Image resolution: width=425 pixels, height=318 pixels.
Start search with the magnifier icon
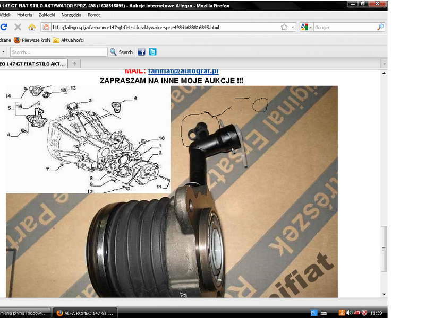[x=380, y=27]
